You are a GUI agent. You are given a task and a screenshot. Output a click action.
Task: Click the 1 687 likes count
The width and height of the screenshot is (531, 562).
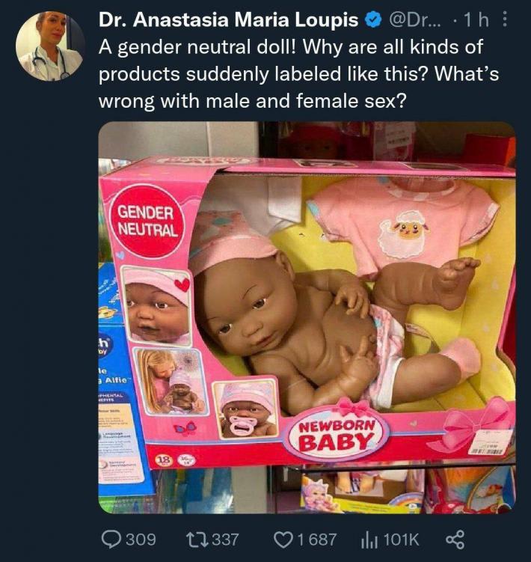[x=316, y=539]
